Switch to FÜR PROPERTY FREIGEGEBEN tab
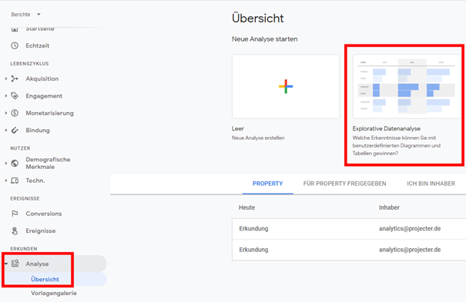This screenshot has width=466, height=302. (344, 184)
